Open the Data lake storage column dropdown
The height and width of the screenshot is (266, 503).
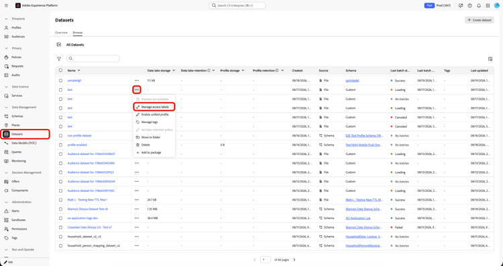pos(174,70)
